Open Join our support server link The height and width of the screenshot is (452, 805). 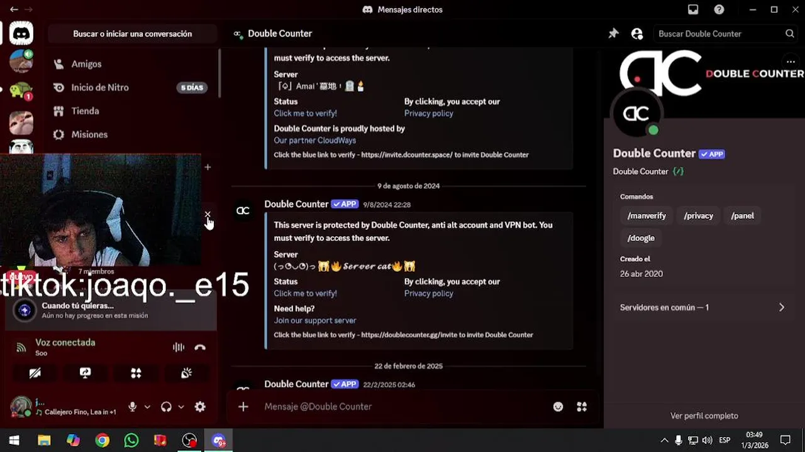(x=314, y=320)
